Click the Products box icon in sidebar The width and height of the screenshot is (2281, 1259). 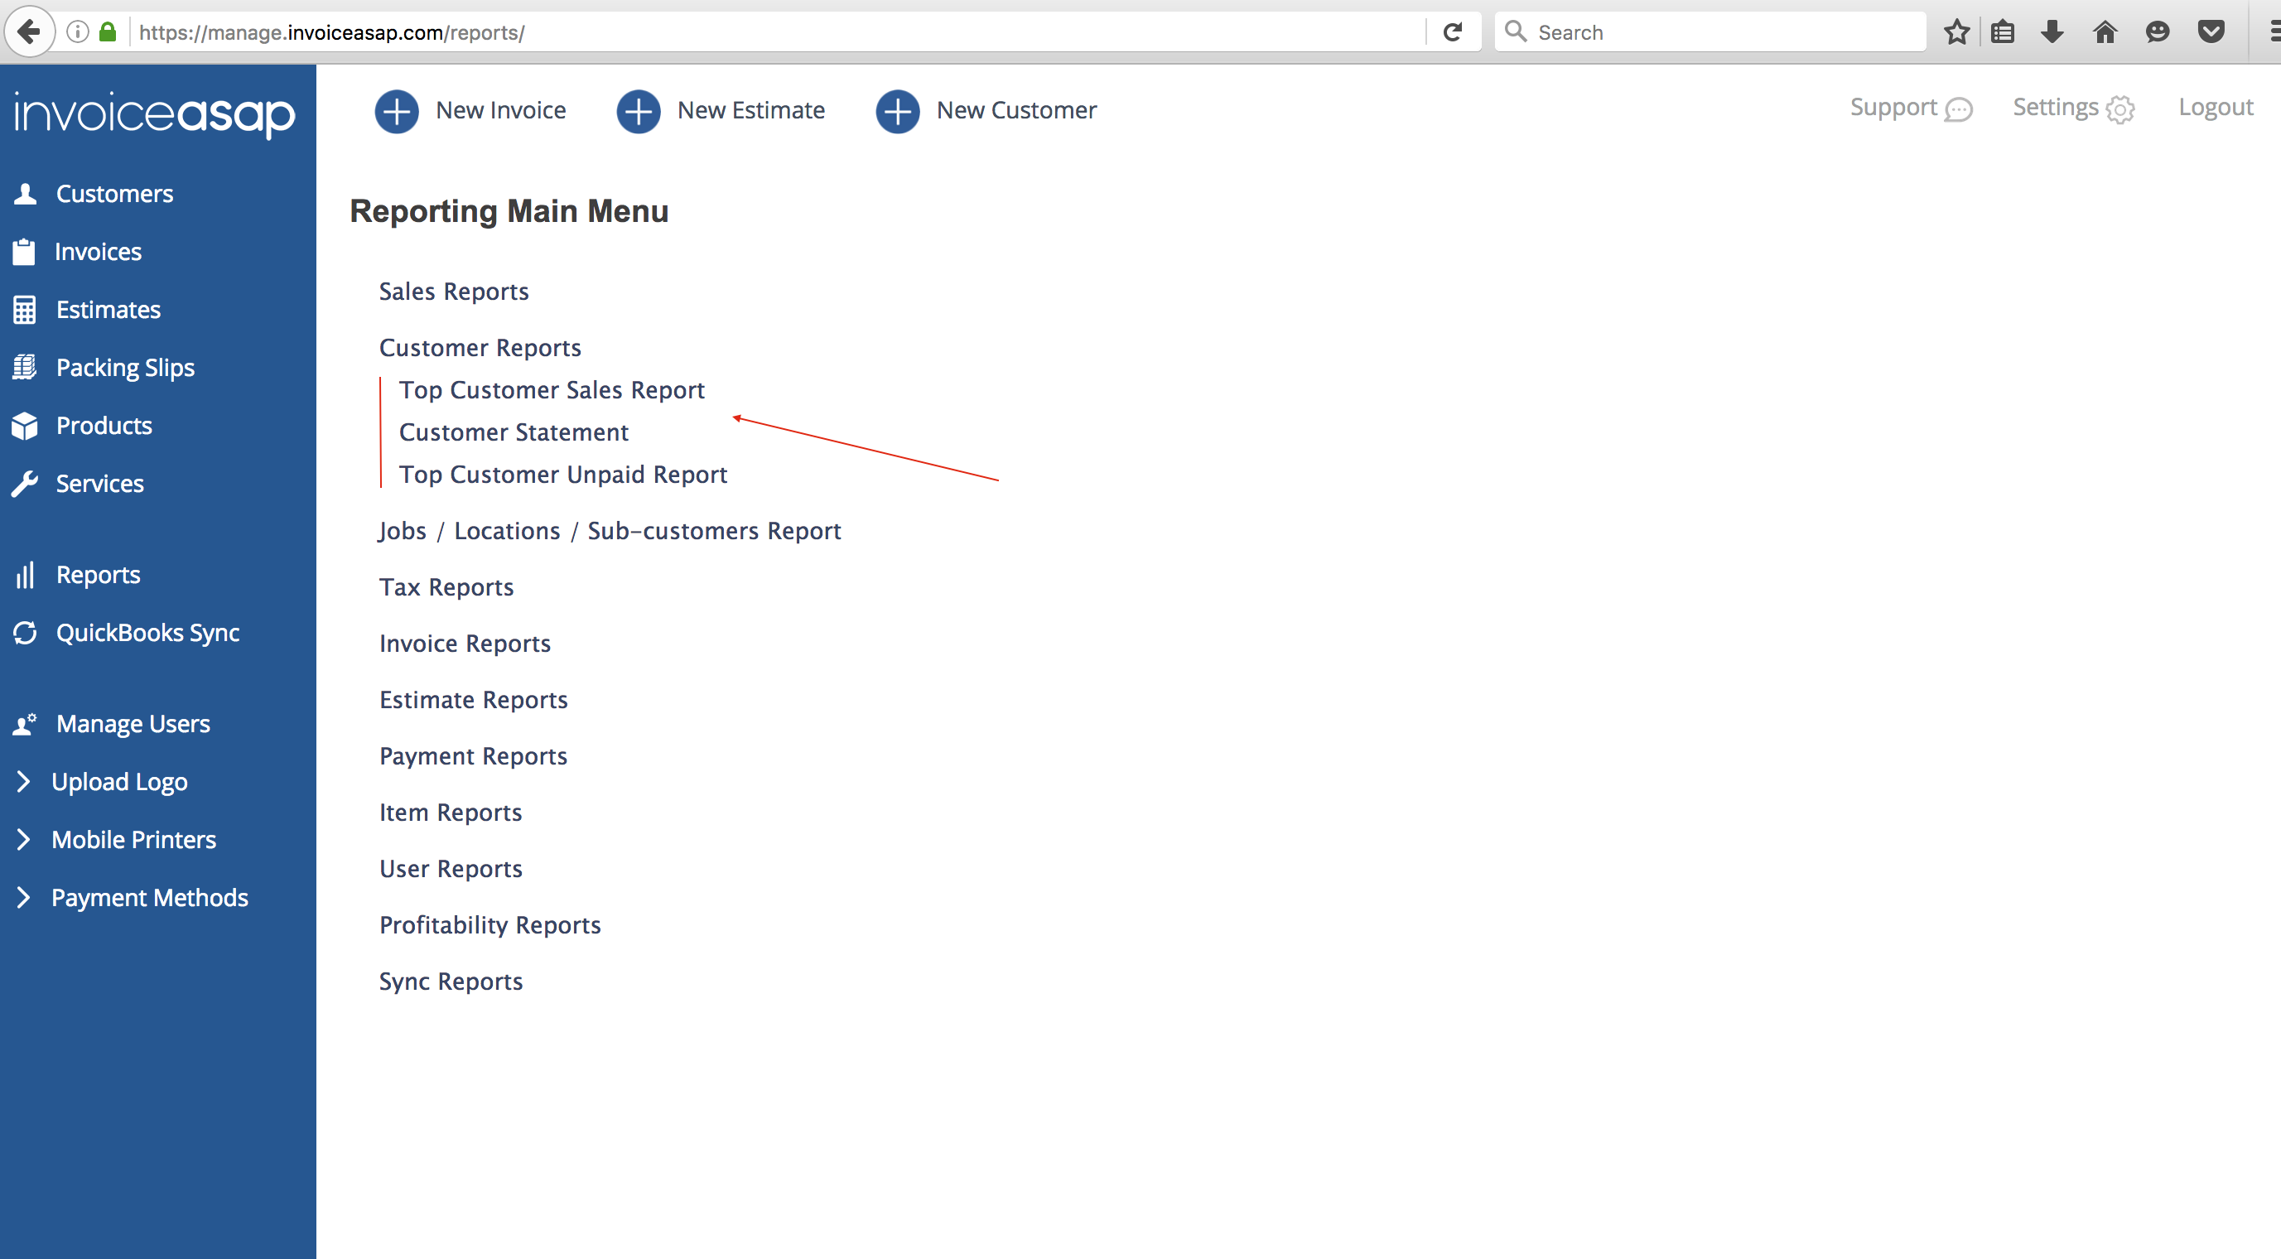point(25,426)
